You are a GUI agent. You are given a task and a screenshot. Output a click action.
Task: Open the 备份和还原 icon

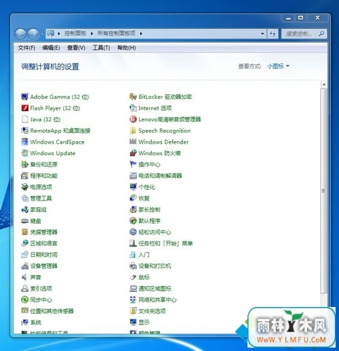coord(24,165)
